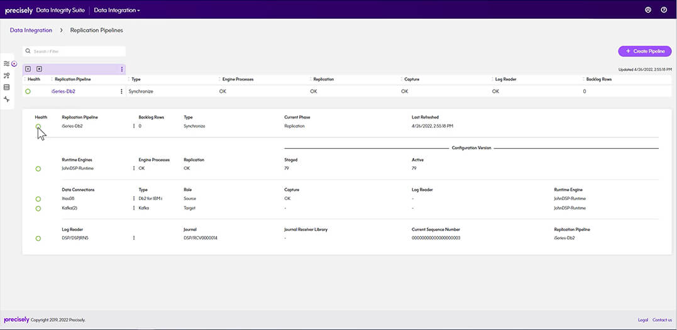Click JohnDSP-Runtime under Runtime Engines
Image resolution: width=677 pixels, height=330 pixels.
(78, 168)
